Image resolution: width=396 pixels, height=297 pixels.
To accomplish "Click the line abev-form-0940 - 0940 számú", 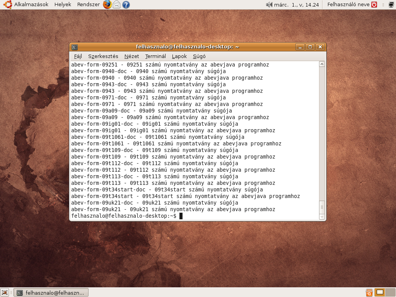I will click(x=167, y=78).
